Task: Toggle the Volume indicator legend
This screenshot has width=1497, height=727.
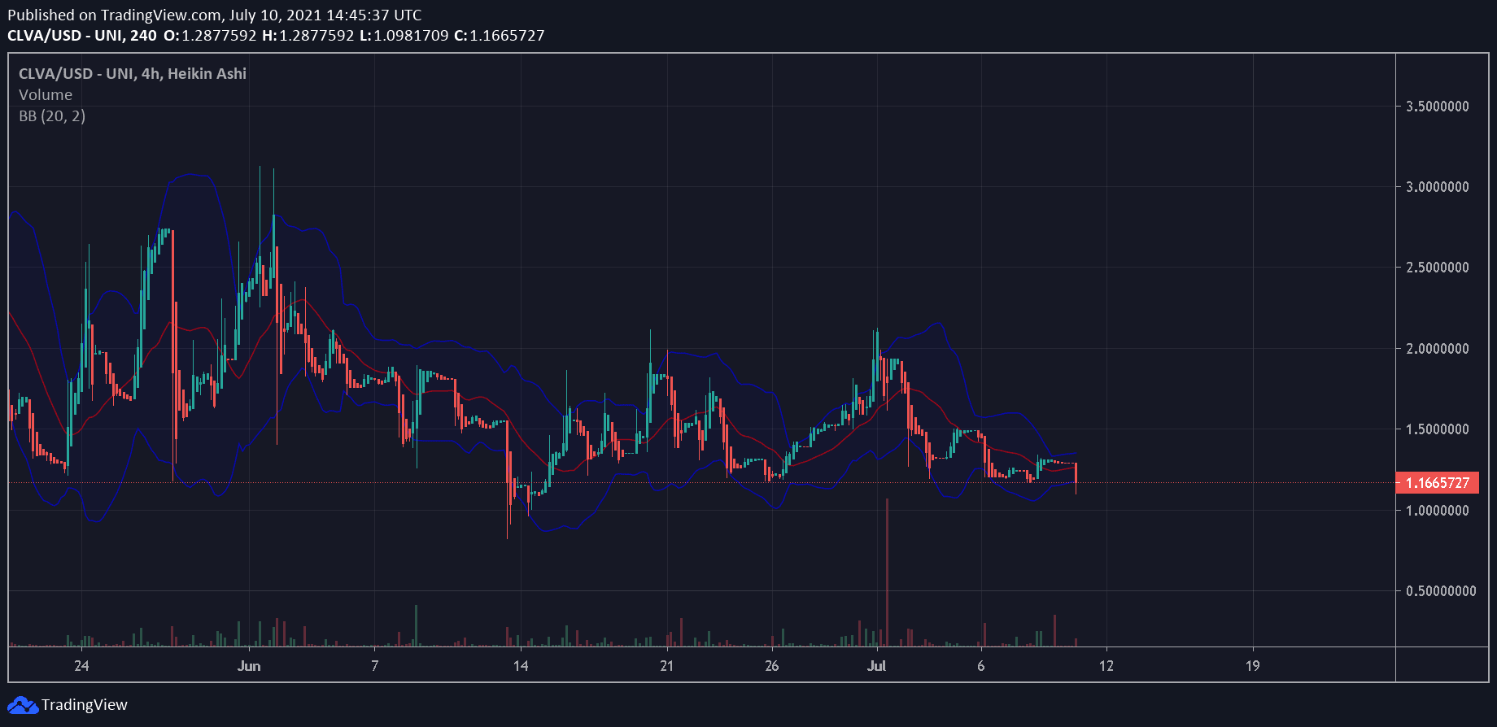Action: 46,95
